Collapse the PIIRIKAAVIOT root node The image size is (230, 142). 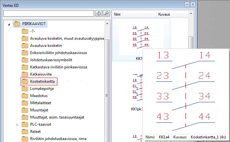click(x=9, y=24)
